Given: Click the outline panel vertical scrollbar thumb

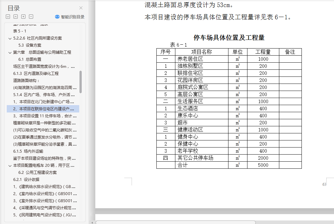Looking at the screenshot, I should [80, 82].
